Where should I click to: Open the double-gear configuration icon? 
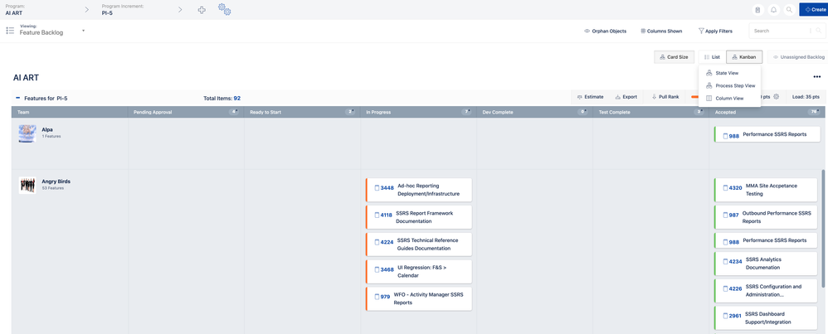tap(225, 9)
